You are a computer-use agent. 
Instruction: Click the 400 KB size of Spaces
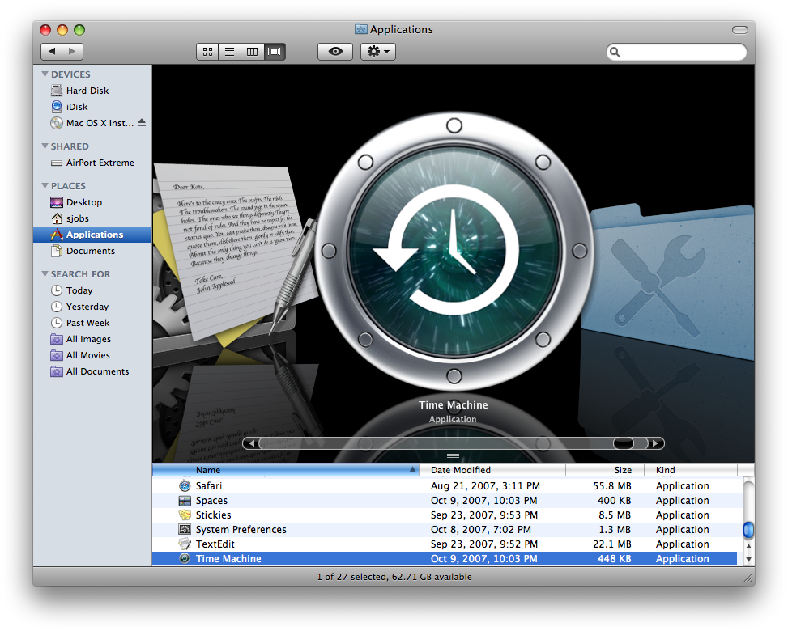click(614, 501)
